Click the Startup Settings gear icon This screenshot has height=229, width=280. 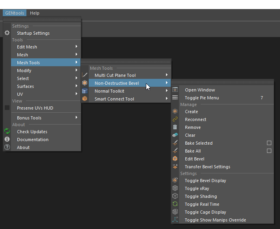(7, 33)
